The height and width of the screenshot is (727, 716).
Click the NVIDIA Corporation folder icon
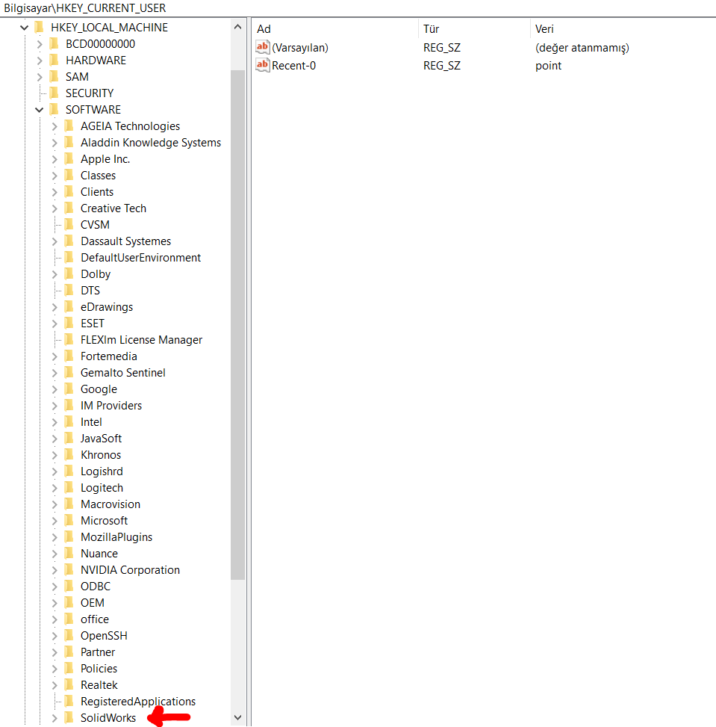click(x=69, y=570)
